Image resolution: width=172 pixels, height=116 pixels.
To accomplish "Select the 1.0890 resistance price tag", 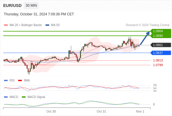I will (x=161, y=36).
